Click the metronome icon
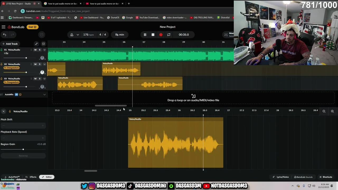 coord(72,35)
